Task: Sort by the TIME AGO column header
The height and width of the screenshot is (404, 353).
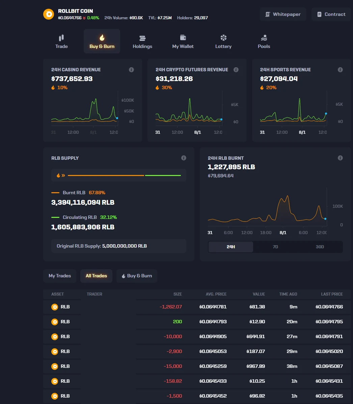Action: pos(288,294)
